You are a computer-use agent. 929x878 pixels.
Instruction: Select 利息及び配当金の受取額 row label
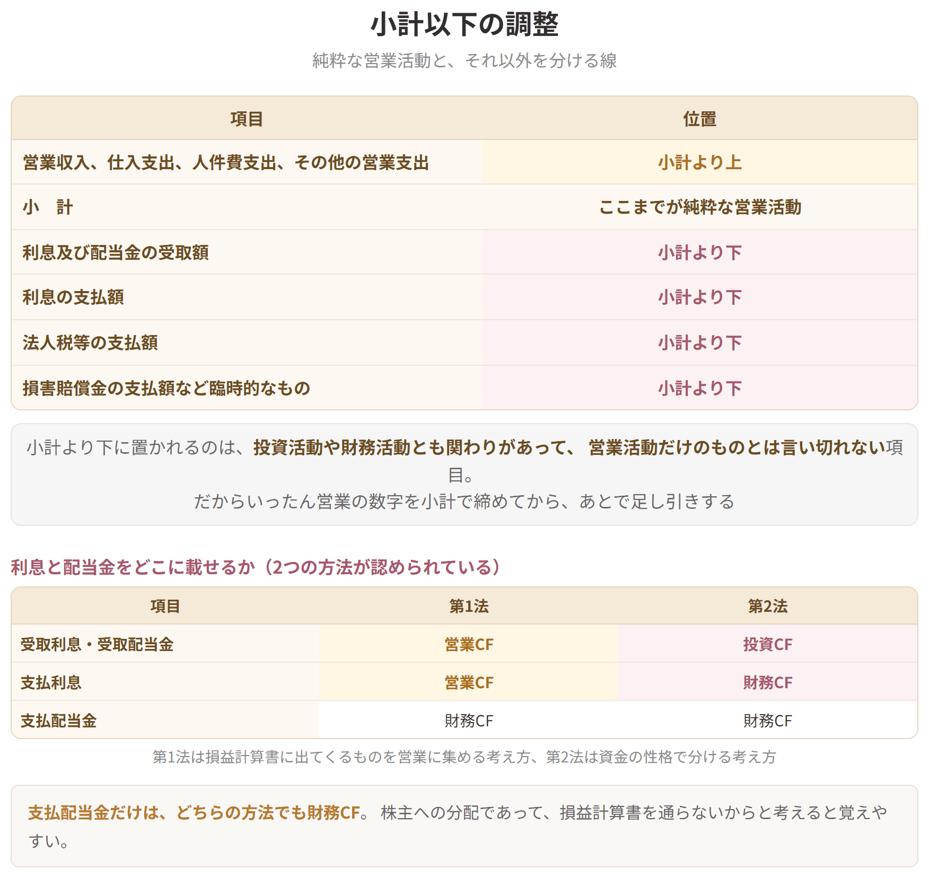click(x=116, y=252)
